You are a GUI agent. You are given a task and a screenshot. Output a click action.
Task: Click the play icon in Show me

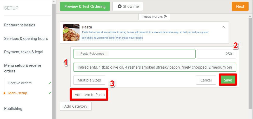119,6
